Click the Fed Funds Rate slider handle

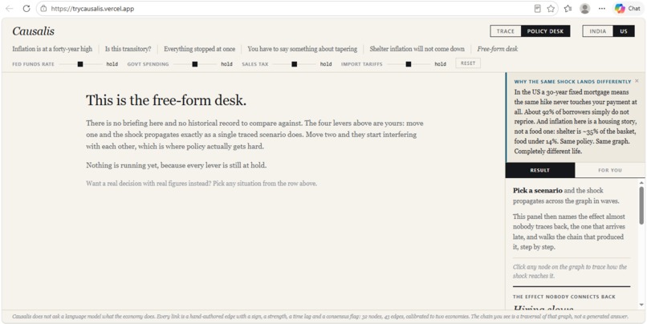(x=80, y=64)
